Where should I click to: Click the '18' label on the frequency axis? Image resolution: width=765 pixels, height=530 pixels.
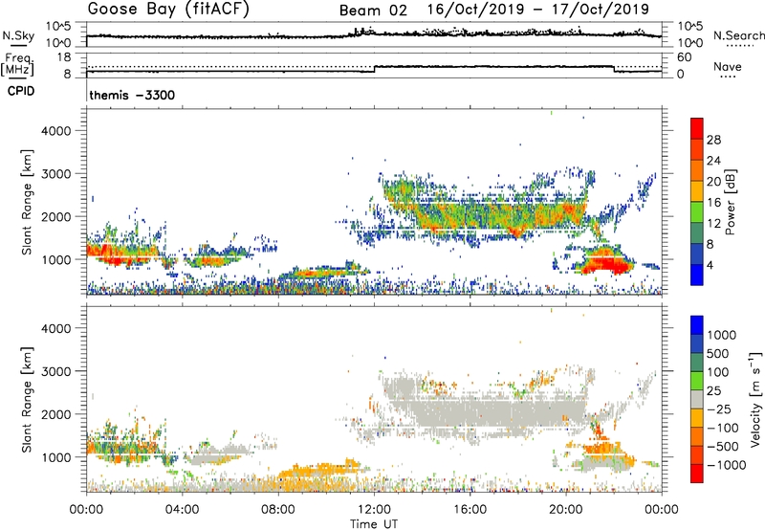pyautogui.click(x=63, y=57)
